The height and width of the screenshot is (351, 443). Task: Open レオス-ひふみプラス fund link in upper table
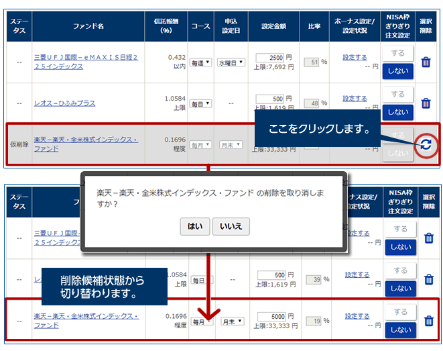pos(64,103)
